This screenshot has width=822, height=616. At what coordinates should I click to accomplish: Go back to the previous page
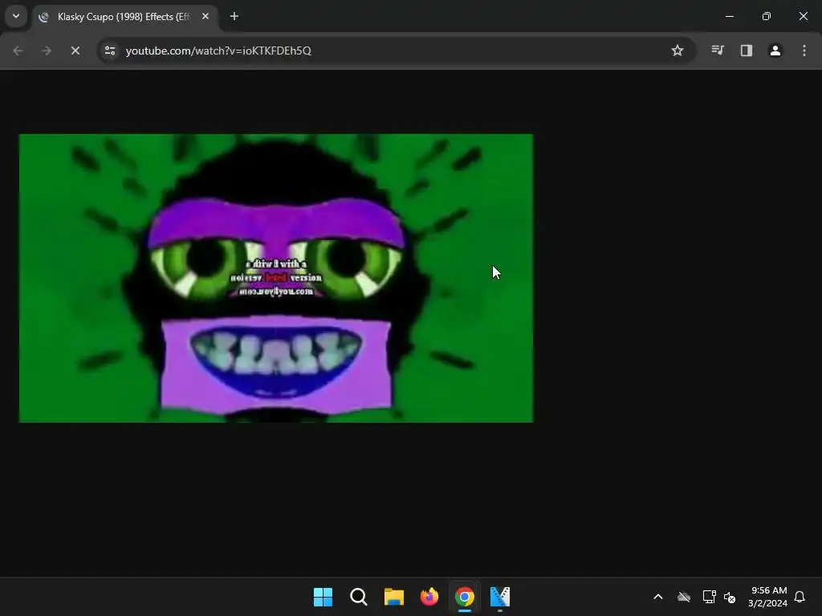pyautogui.click(x=18, y=51)
